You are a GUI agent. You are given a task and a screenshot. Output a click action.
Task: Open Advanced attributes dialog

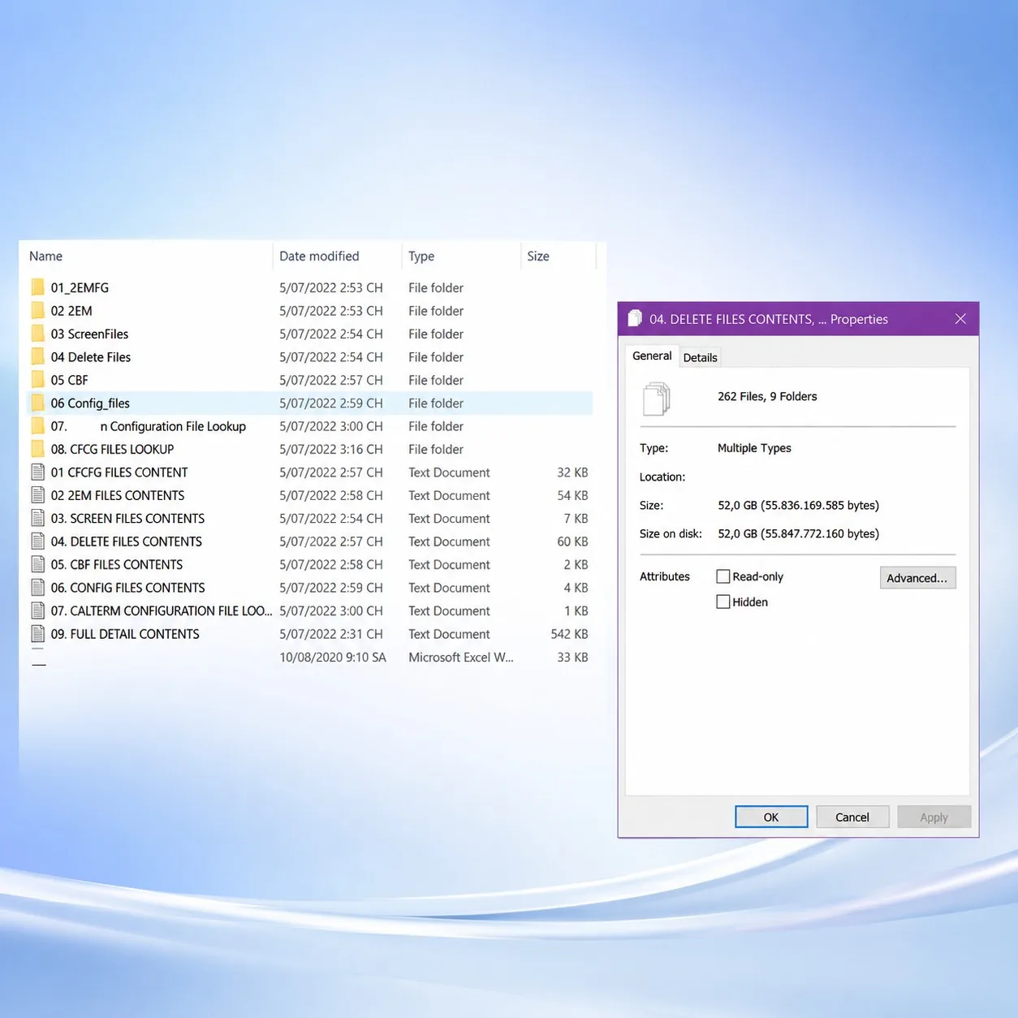point(917,578)
